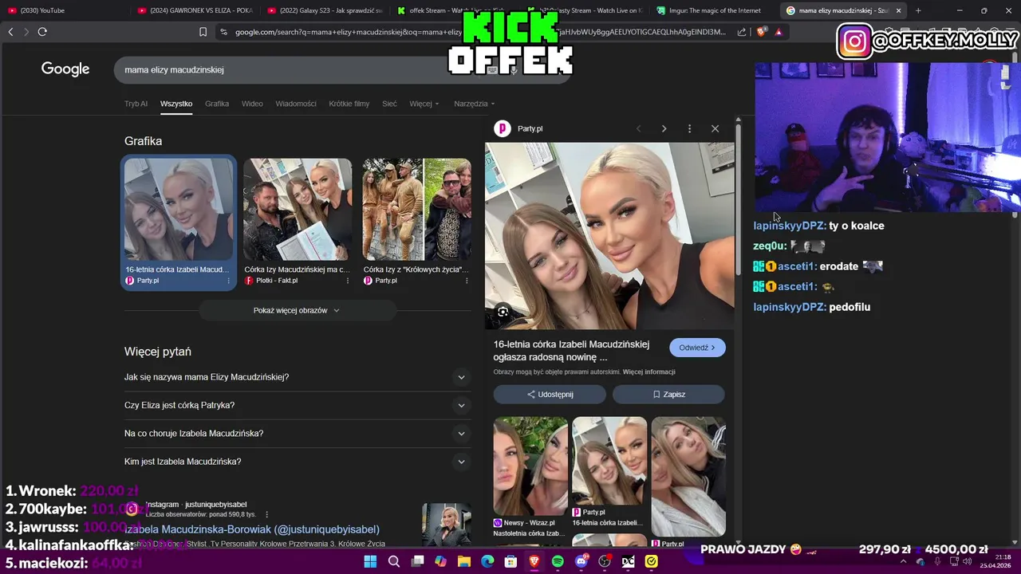This screenshot has height=574, width=1021.
Task: Open the site settings icon beside the URL
Action: pos(223,32)
